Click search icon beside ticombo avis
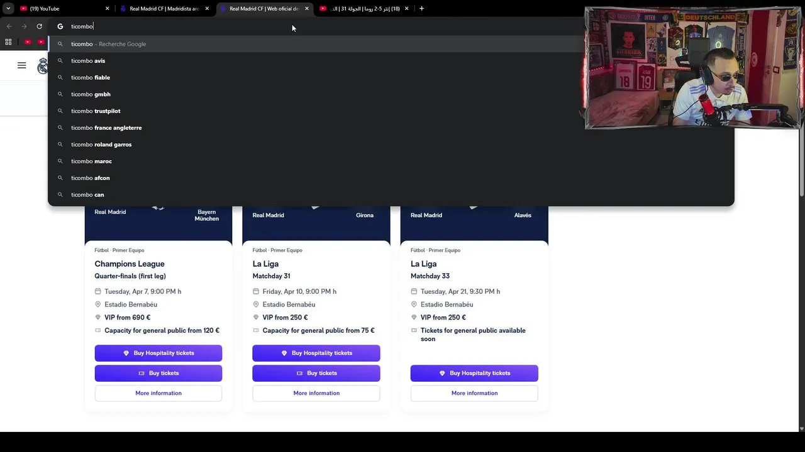The height and width of the screenshot is (452, 805). click(60, 61)
